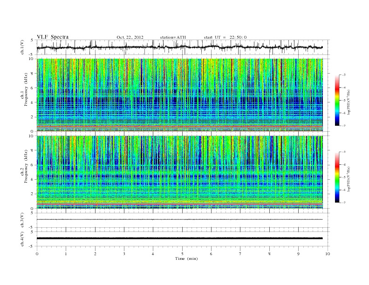Click the "ch.3(V)" axis label
The width and height of the screenshot is (369, 285).
pos(22,220)
